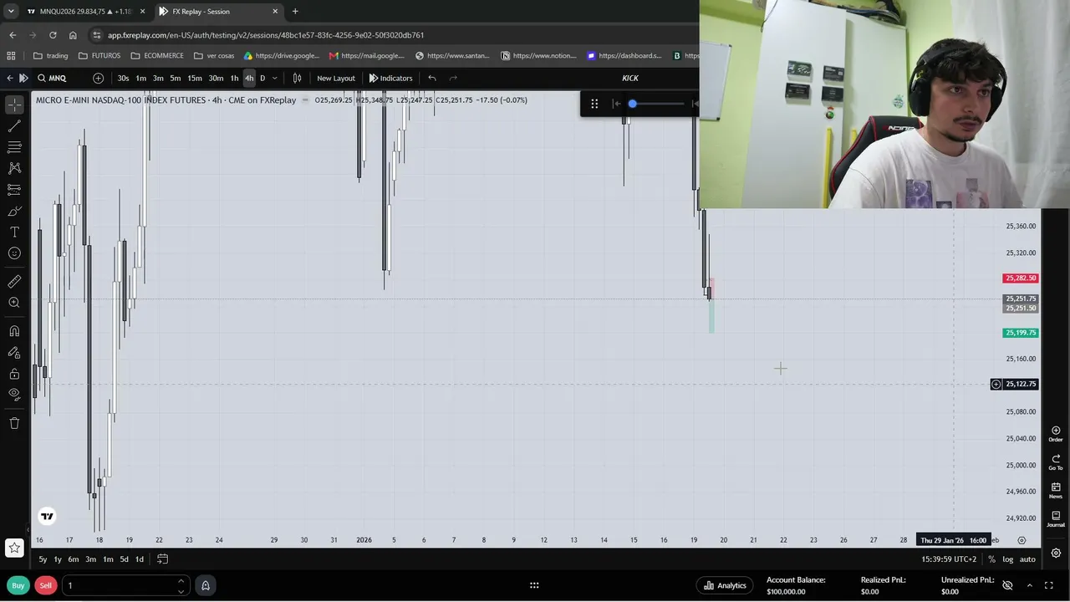Open the go to date calendar icon

pyautogui.click(x=162, y=559)
